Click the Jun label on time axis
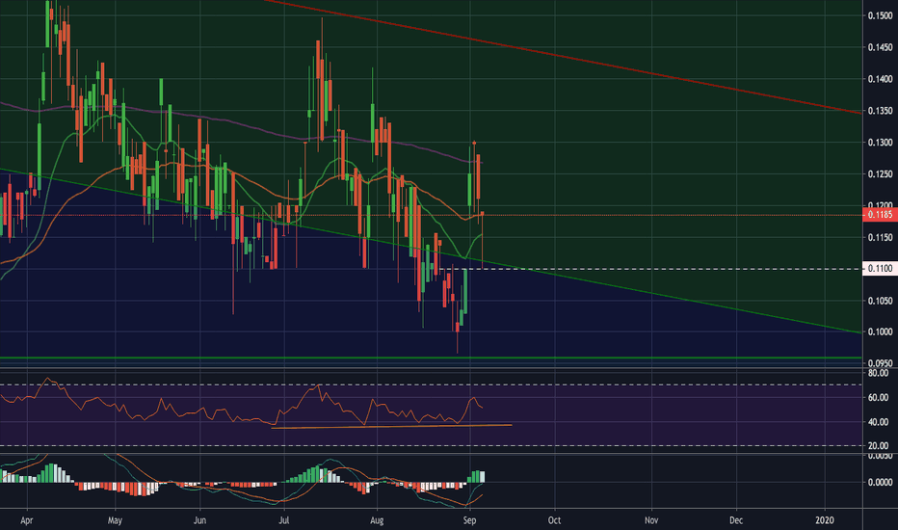This screenshot has height=530, width=898. [x=199, y=520]
